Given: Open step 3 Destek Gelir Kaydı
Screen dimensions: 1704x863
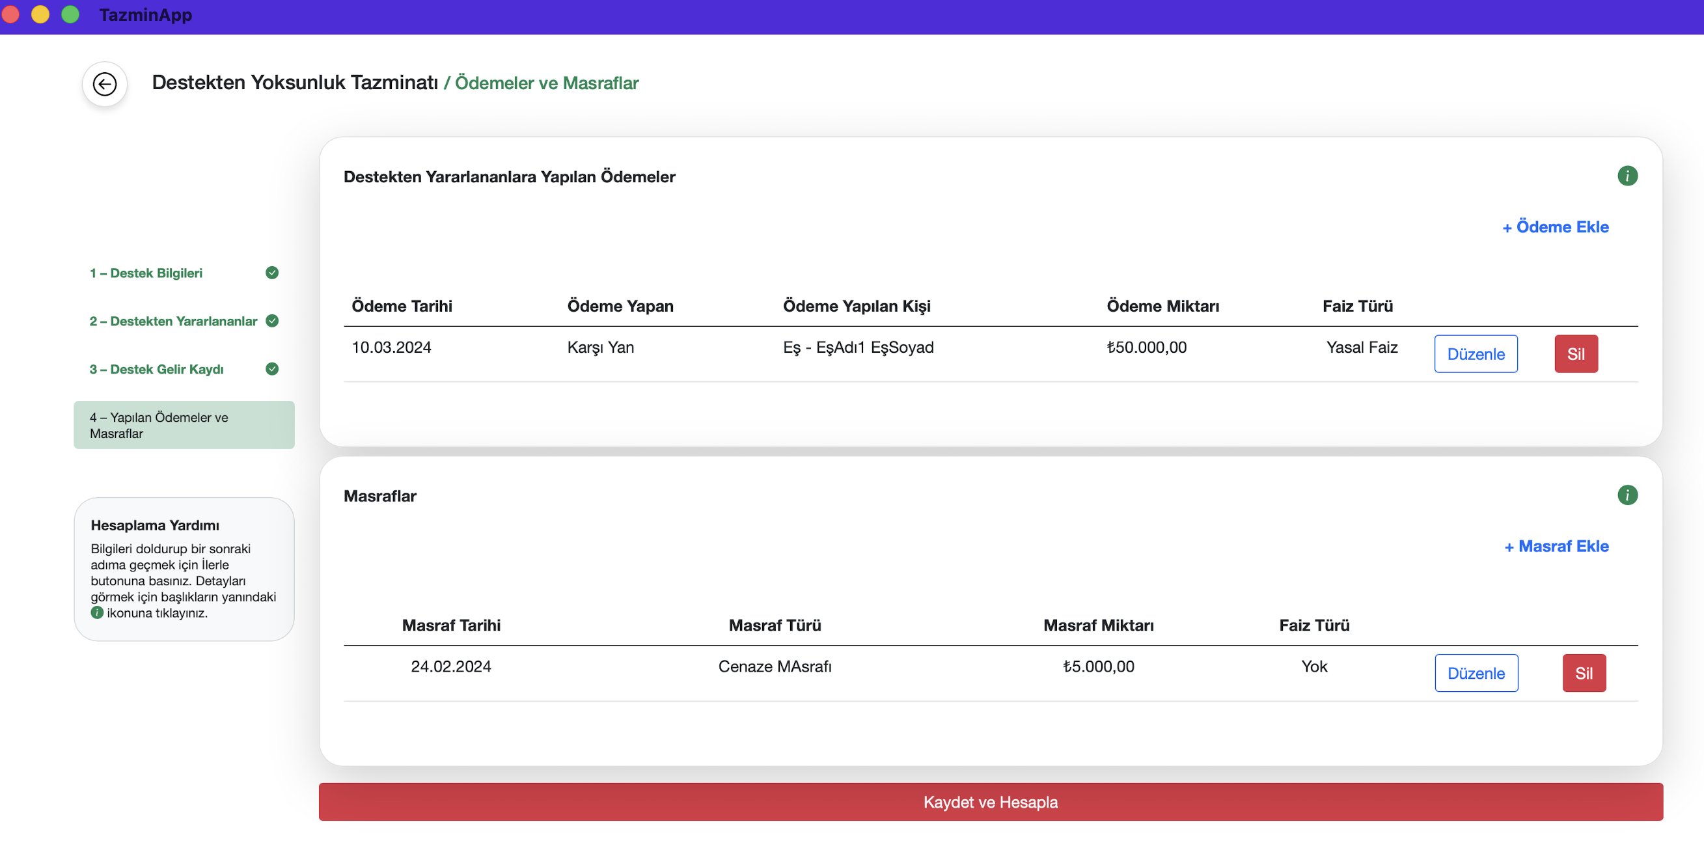Looking at the screenshot, I should pyautogui.click(x=157, y=369).
